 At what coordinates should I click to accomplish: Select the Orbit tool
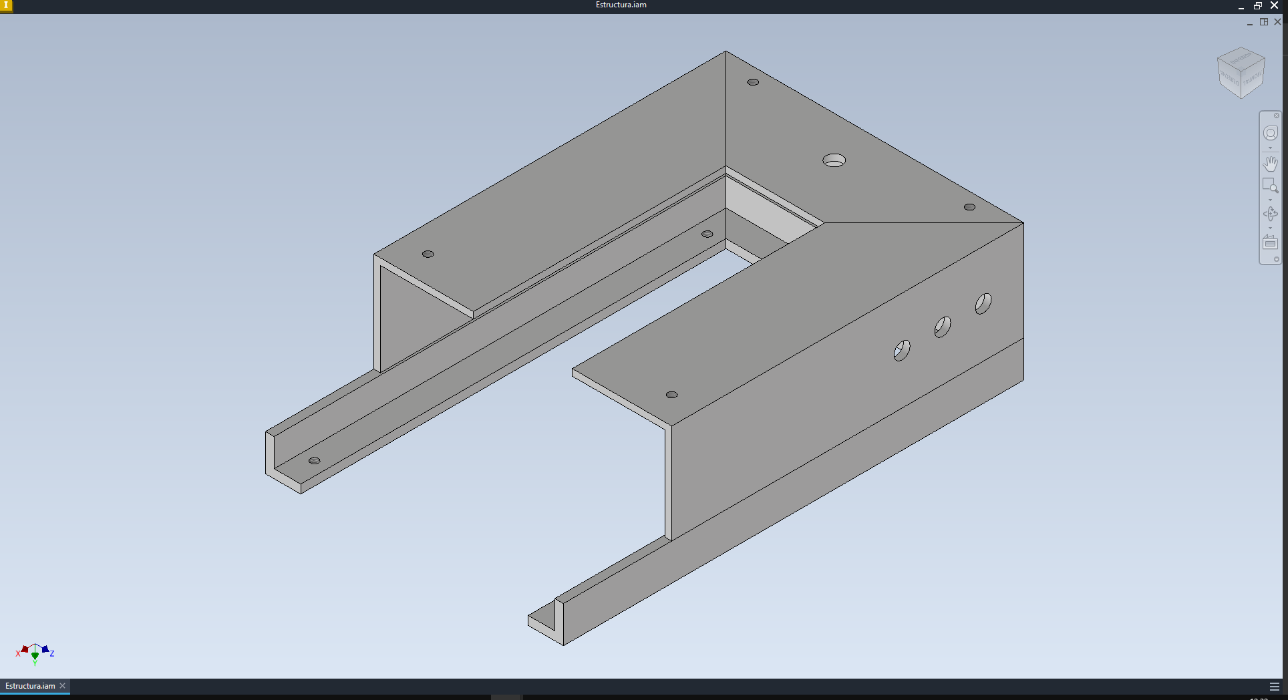tap(1270, 214)
